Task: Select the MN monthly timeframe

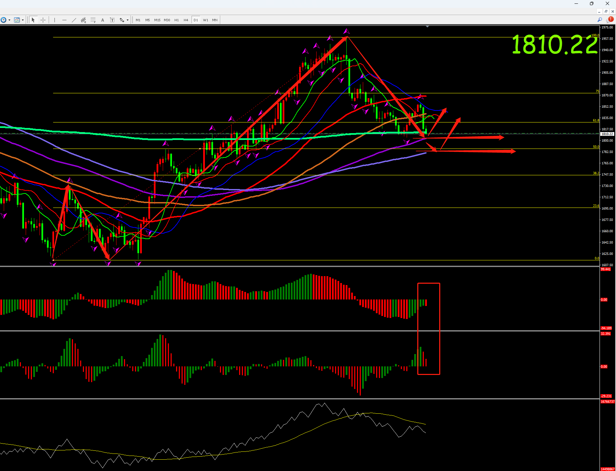Action: tap(215, 20)
